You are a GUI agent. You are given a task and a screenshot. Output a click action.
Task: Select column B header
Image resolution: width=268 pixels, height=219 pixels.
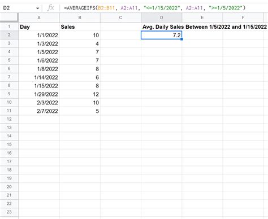pos(80,17)
